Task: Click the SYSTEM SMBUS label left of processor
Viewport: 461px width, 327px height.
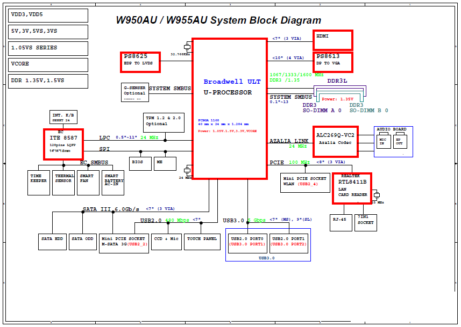Action: [169, 89]
